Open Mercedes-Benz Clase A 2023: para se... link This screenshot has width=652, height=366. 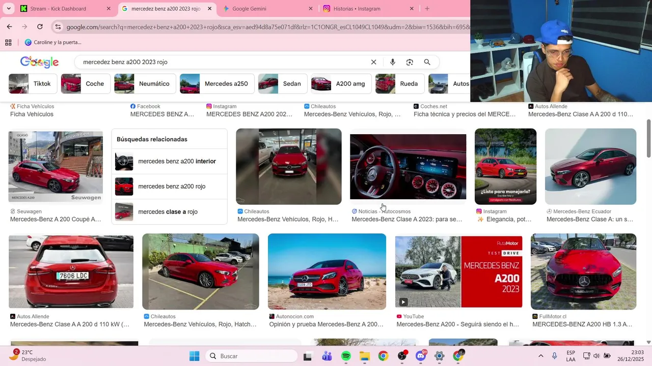407,220
